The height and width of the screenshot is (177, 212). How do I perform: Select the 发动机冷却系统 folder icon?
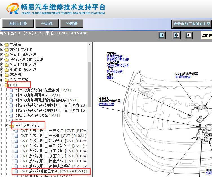tap(6, 65)
